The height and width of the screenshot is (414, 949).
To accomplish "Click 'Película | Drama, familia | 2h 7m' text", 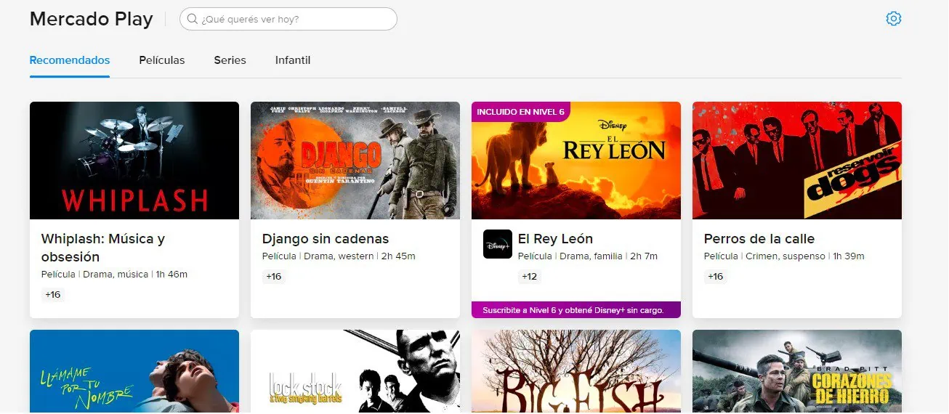I will [x=589, y=256].
